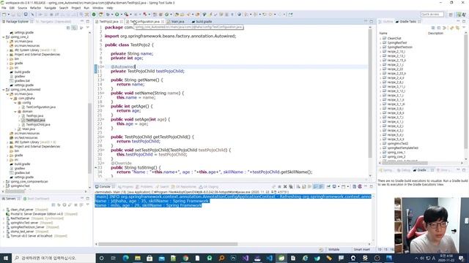Click the Clear Console icon

click(x=298, y=187)
